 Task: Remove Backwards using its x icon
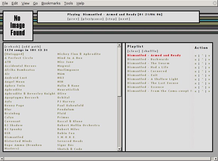(196, 60)
